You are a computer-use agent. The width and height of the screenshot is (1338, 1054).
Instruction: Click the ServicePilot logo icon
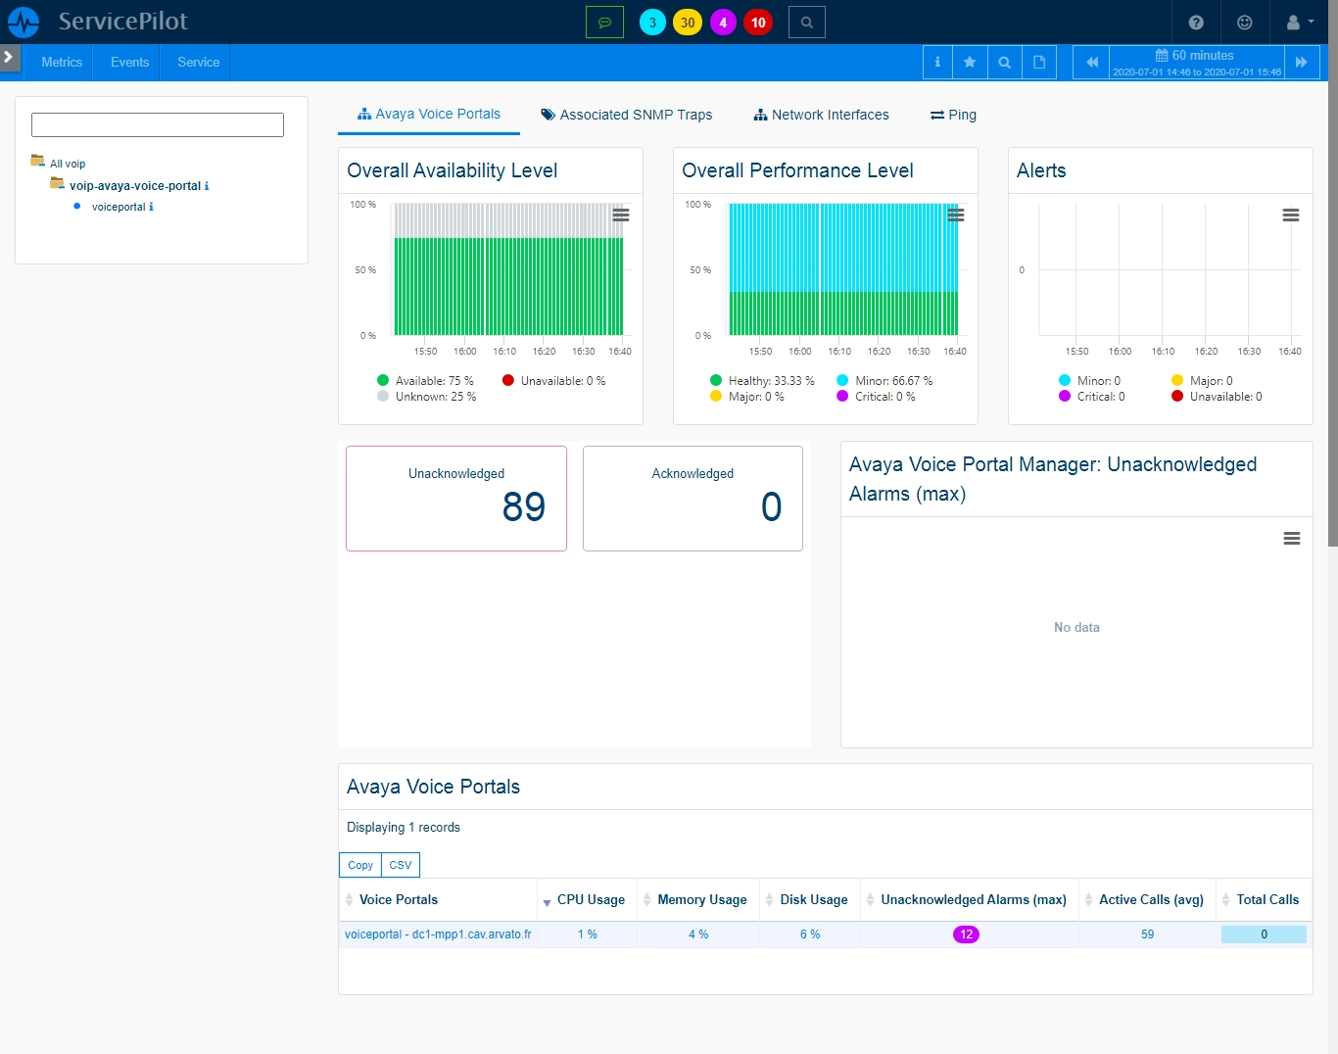(24, 22)
